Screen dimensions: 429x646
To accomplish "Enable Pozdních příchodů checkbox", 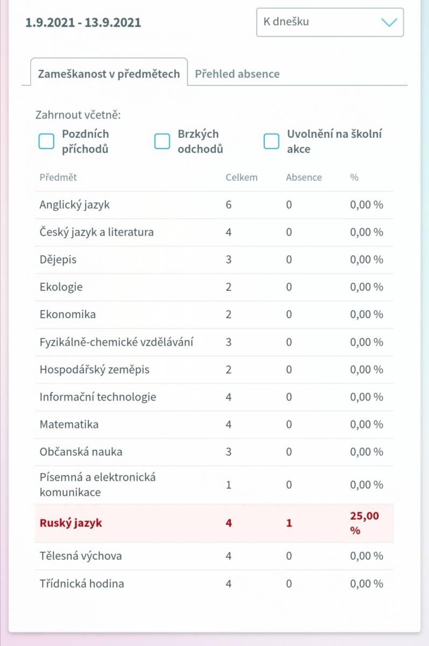I will (x=47, y=142).
